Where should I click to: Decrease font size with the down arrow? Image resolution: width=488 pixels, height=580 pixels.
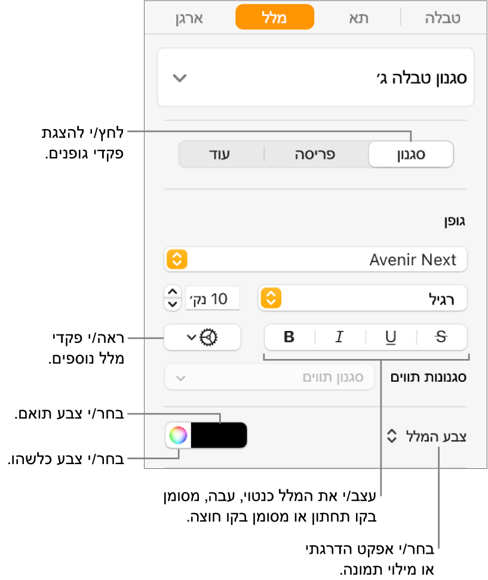click(x=173, y=303)
